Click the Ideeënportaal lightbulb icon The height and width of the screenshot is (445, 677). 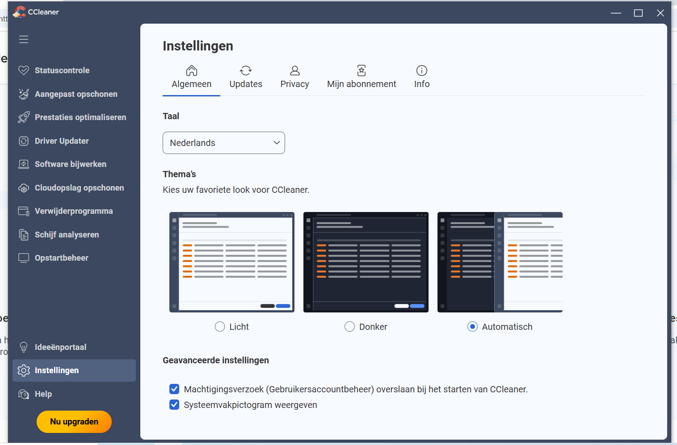[24, 347]
